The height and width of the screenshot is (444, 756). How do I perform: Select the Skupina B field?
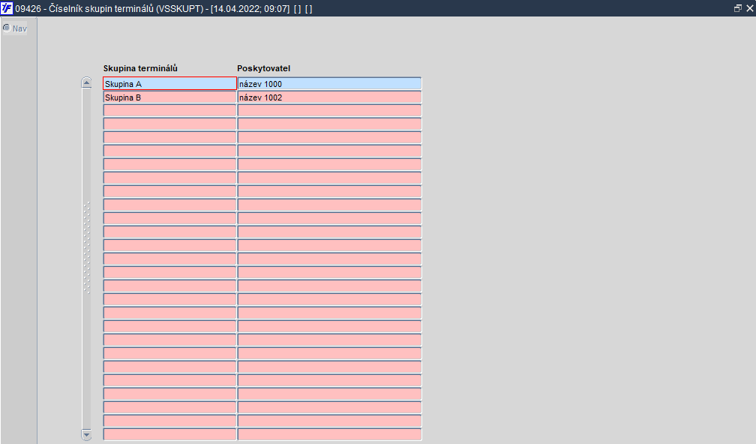point(169,97)
